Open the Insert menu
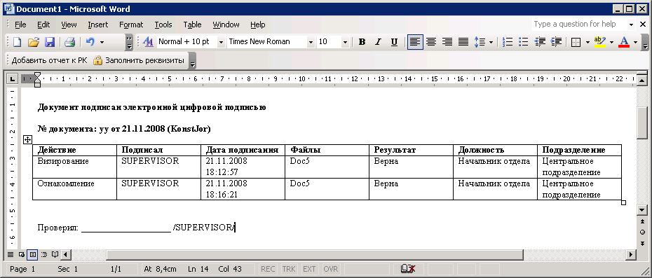 (97, 25)
